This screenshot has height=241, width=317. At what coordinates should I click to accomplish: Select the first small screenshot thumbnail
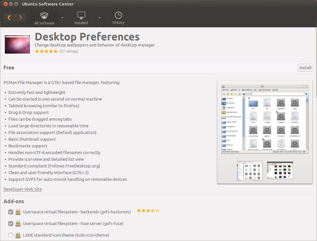tap(250, 170)
